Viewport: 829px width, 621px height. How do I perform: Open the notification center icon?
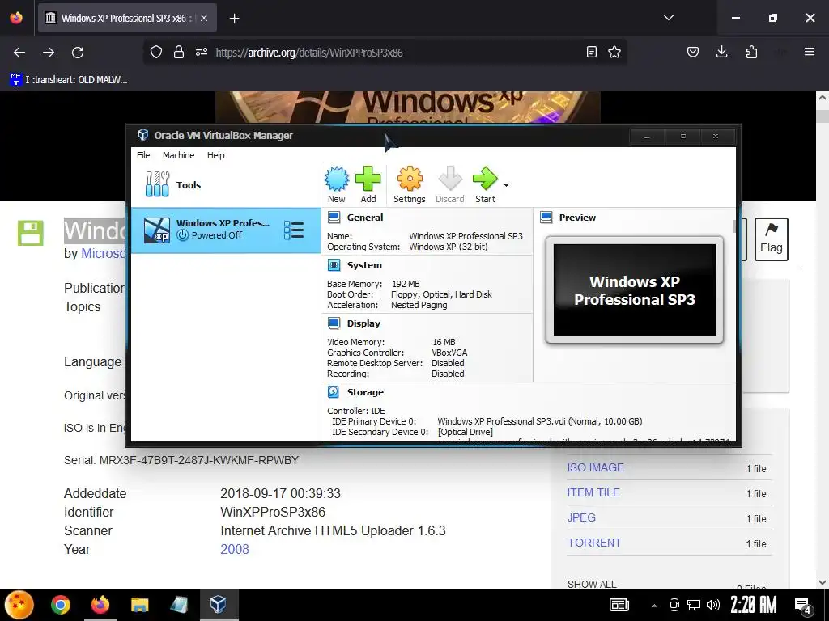(x=803, y=606)
